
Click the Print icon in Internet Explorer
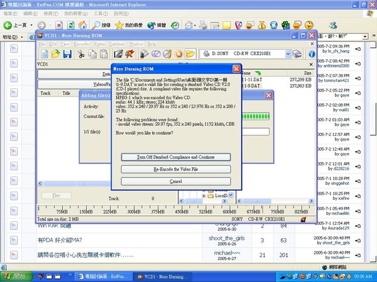203,25
